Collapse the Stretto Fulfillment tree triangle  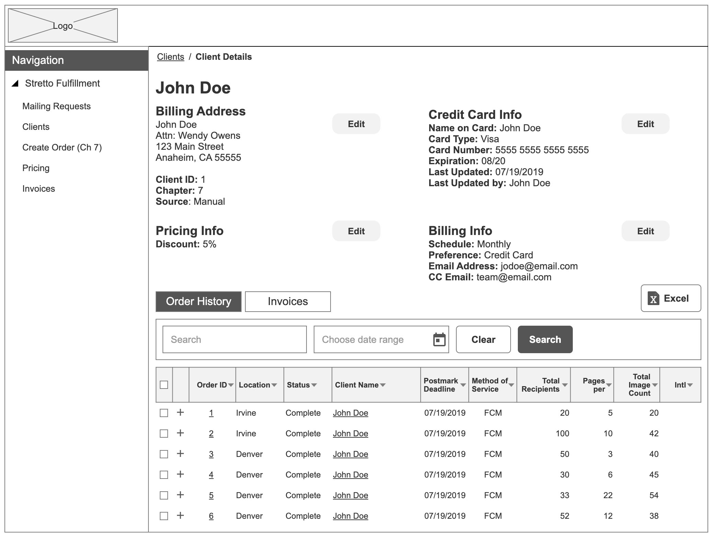pos(15,83)
